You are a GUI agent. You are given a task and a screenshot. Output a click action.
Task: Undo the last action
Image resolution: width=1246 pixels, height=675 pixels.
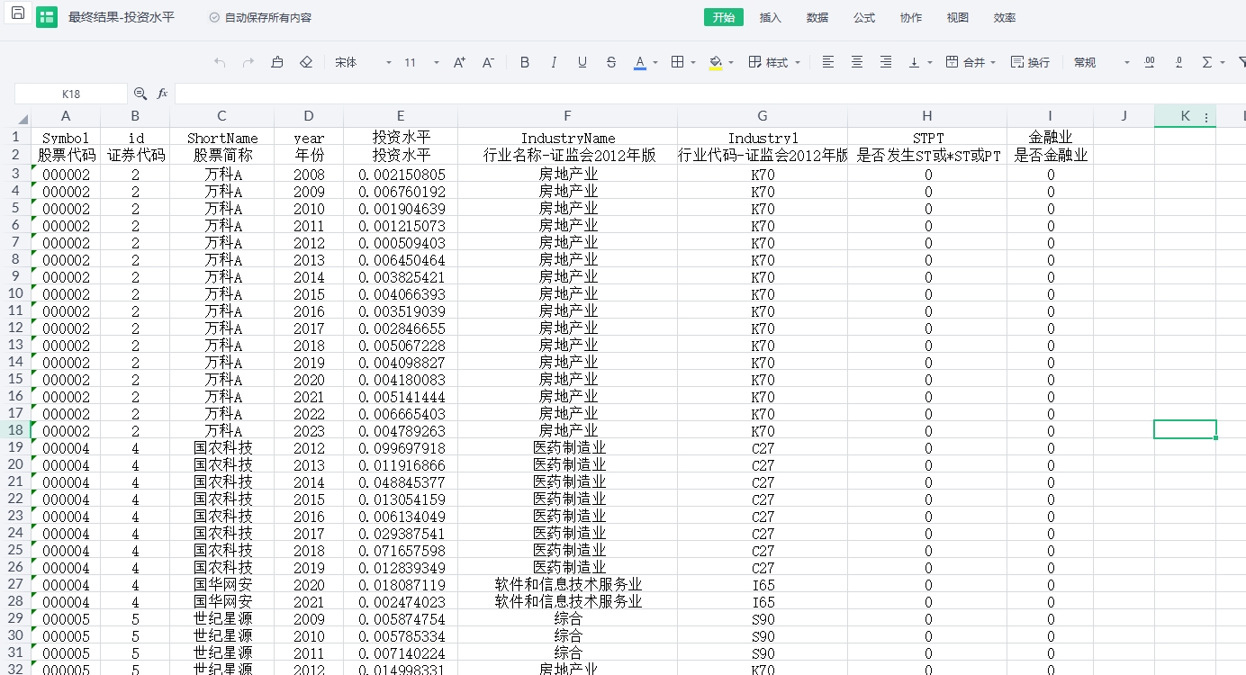pyautogui.click(x=220, y=62)
